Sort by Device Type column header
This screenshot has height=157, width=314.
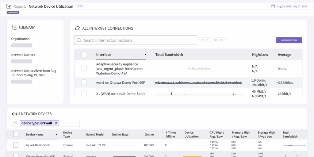click(x=68, y=134)
